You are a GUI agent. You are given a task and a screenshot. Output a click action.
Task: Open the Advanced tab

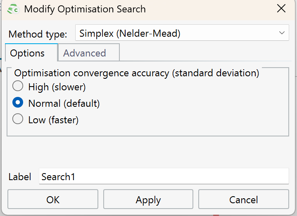85,53
